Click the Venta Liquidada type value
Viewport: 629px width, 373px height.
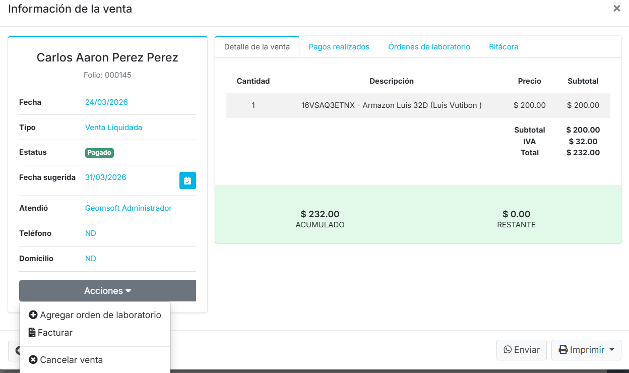(x=113, y=128)
